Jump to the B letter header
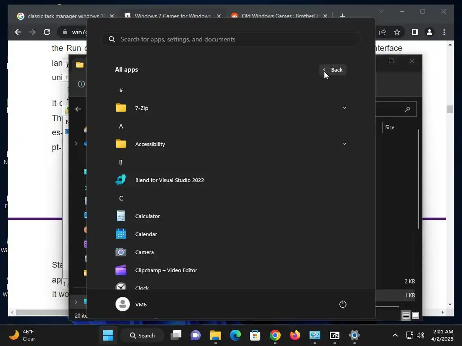 click(121, 162)
